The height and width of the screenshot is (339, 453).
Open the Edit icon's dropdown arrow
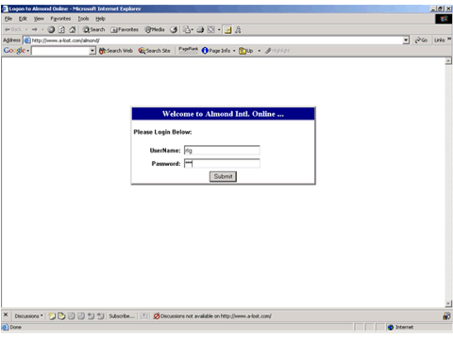point(219,30)
